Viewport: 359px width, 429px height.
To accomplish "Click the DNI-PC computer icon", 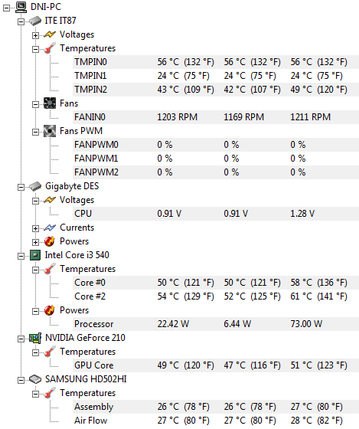I will [21, 7].
